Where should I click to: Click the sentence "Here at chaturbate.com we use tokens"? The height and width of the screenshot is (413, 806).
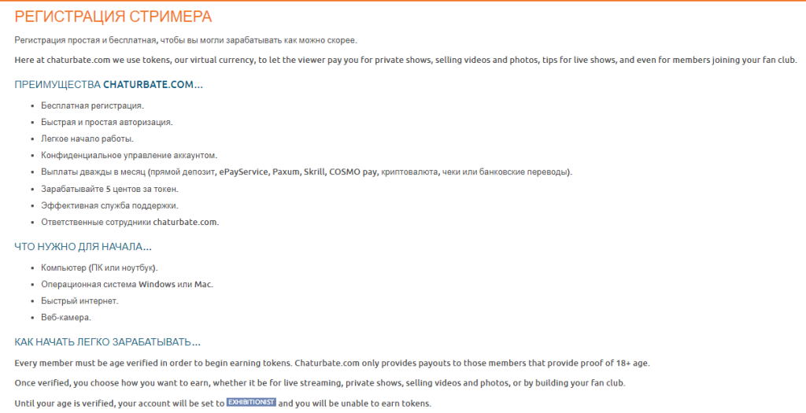pos(405,60)
